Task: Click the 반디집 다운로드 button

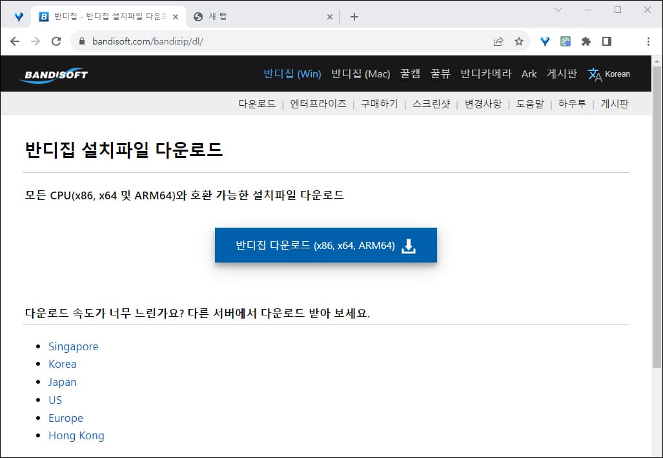Action: pyautogui.click(x=325, y=245)
